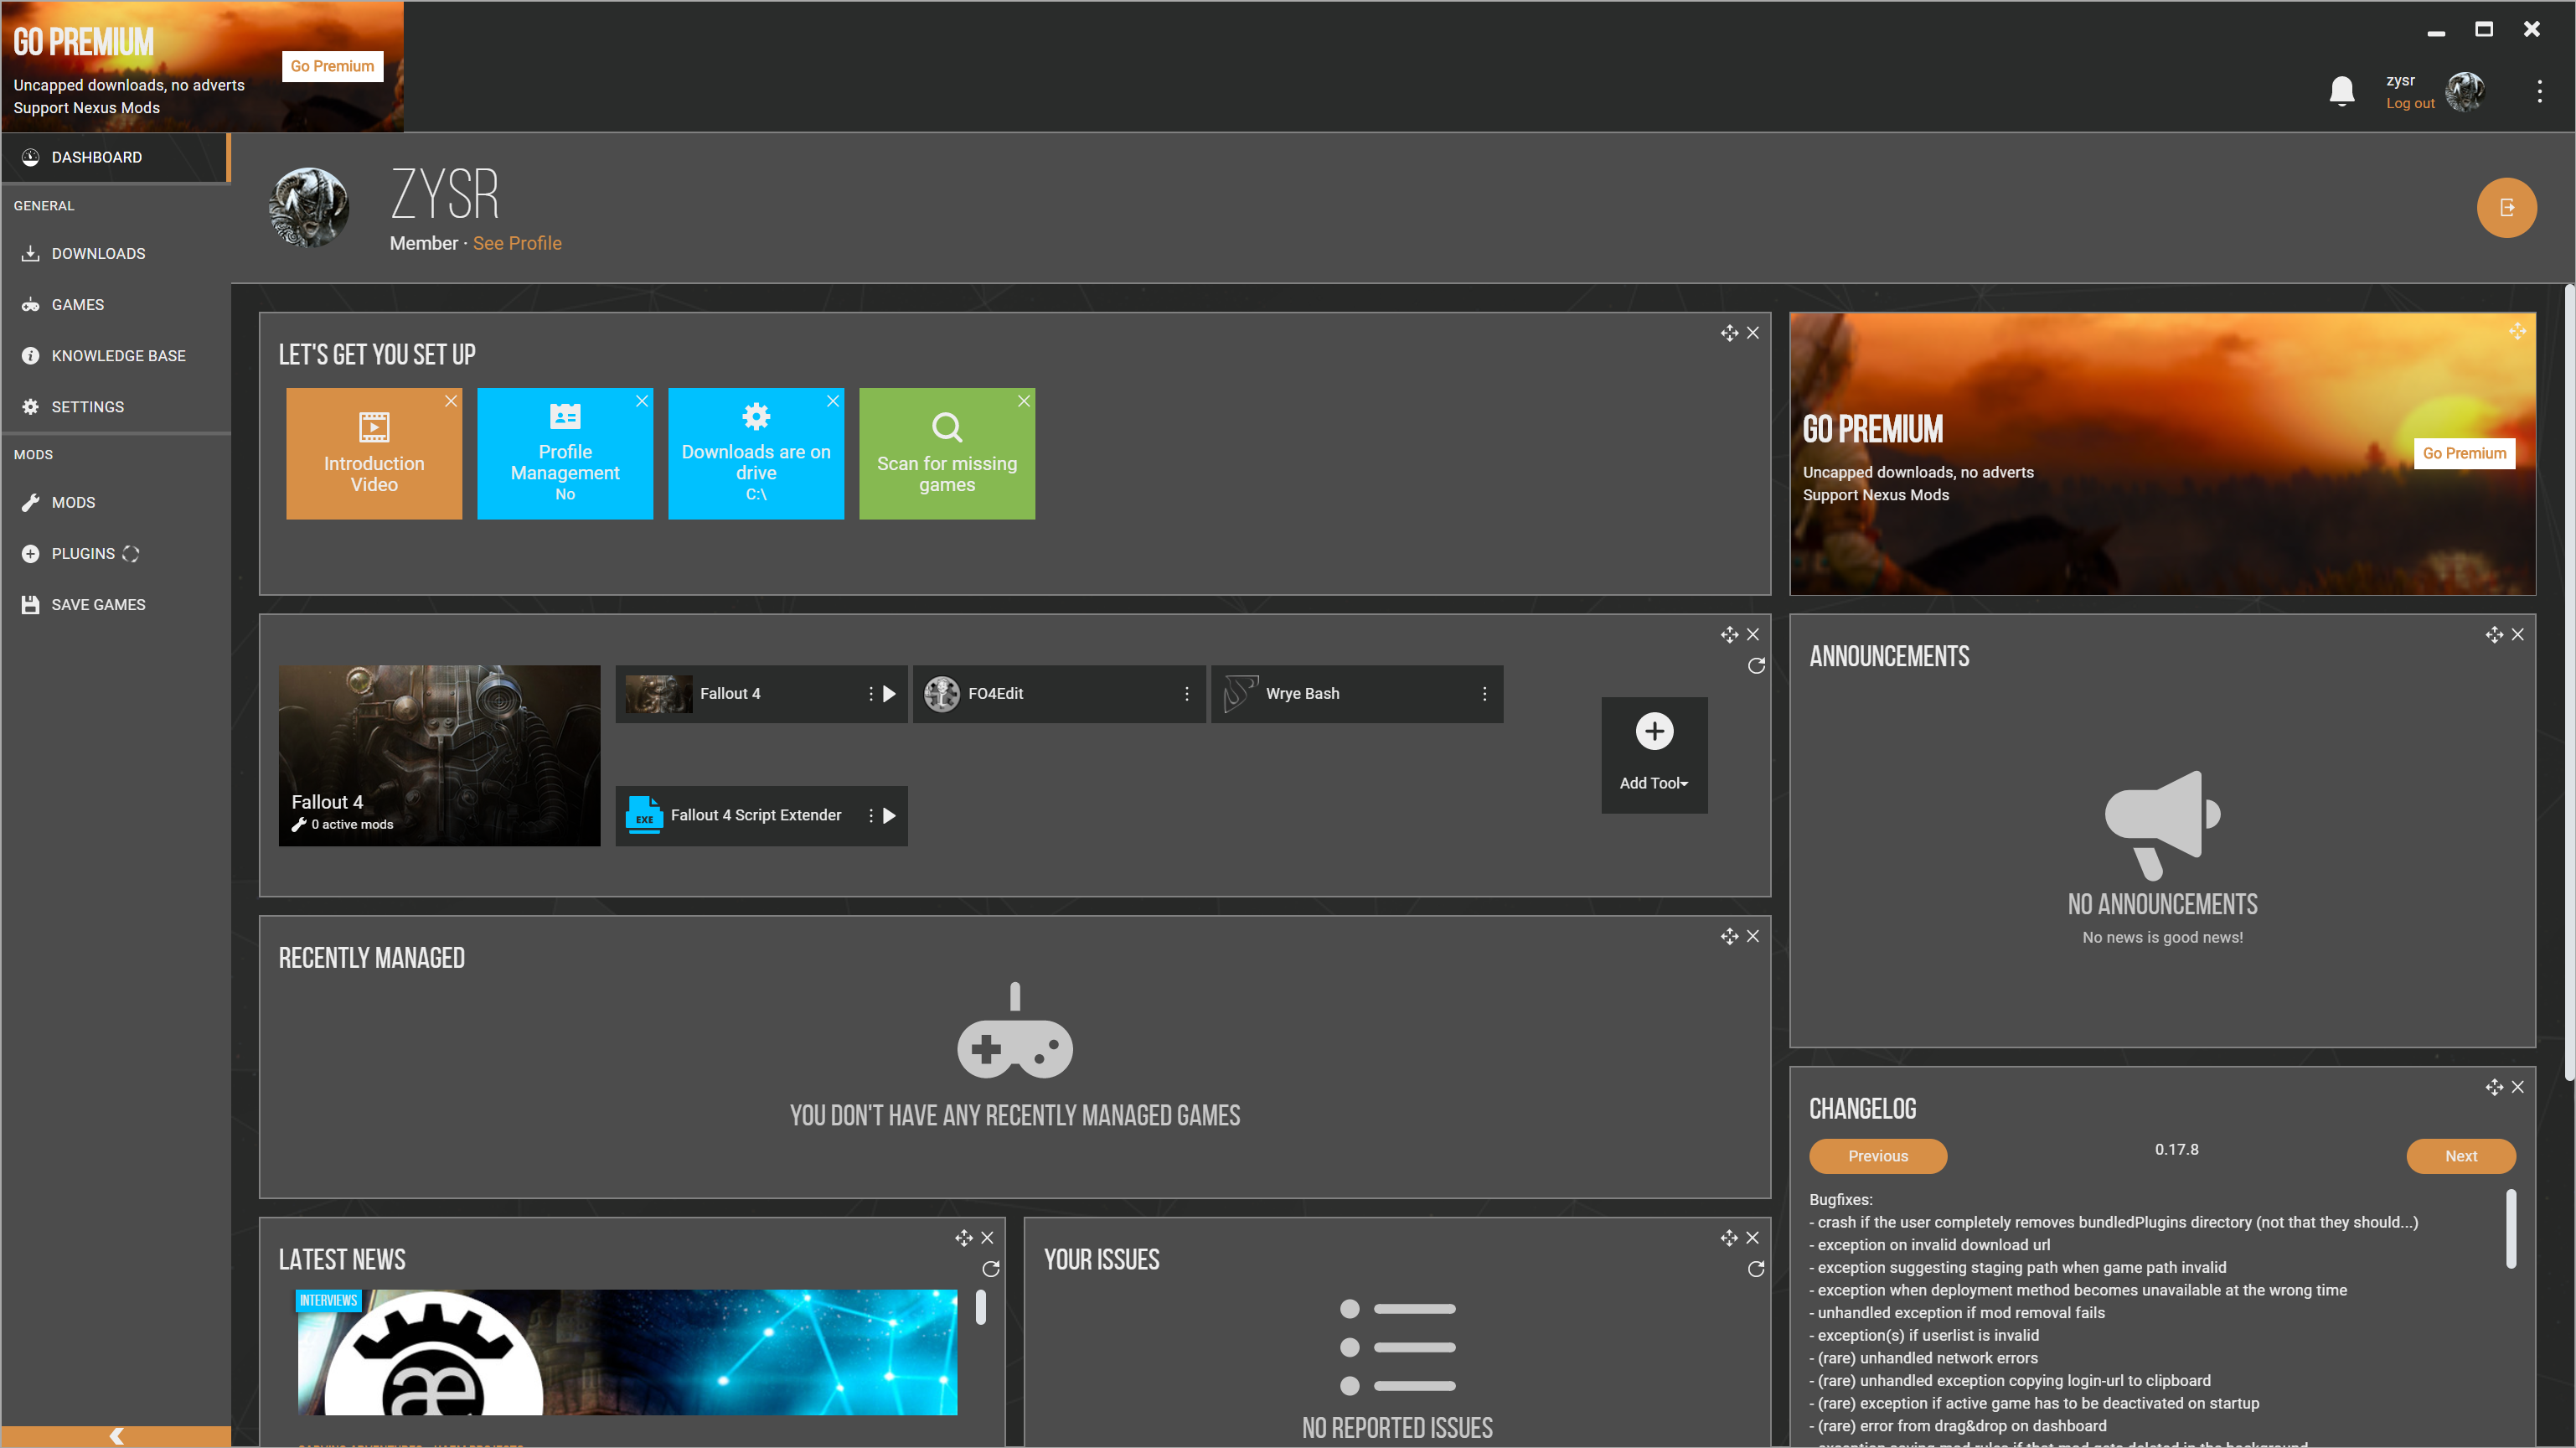Click the Save Games sidebar icon
Screen dimensions: 2576x1448
(32, 603)
